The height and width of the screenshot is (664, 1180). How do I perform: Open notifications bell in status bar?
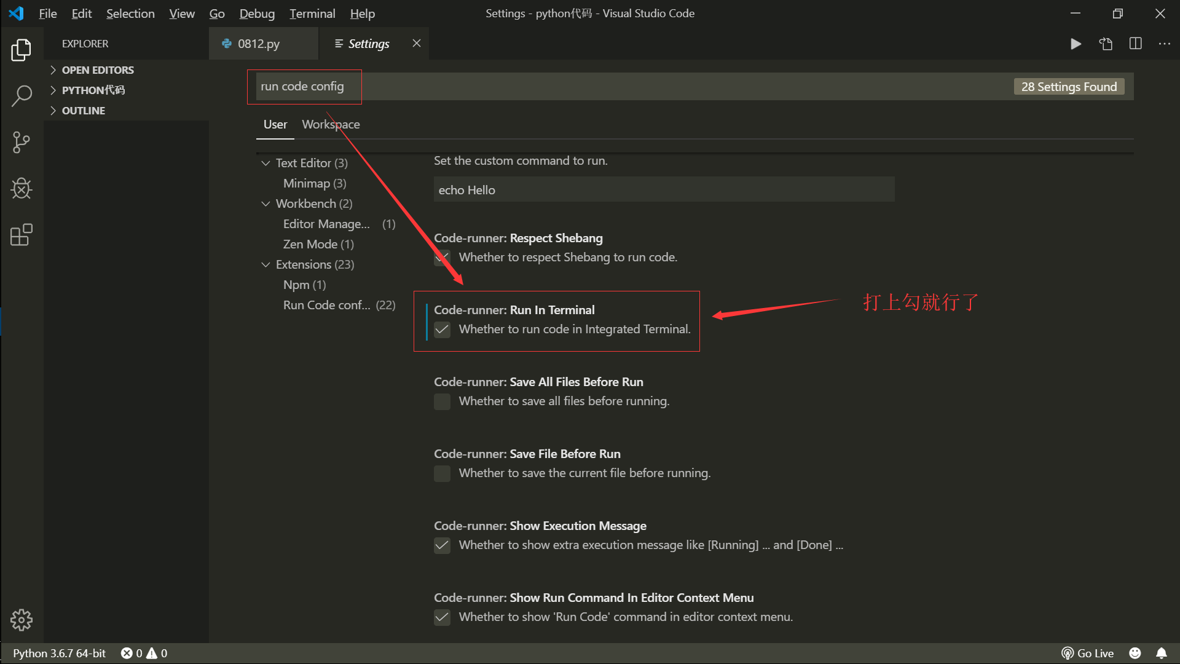coord(1161,653)
